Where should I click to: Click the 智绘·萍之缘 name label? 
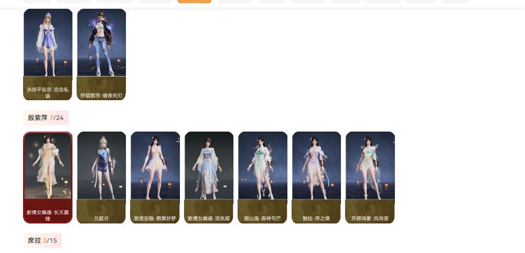coord(316,218)
